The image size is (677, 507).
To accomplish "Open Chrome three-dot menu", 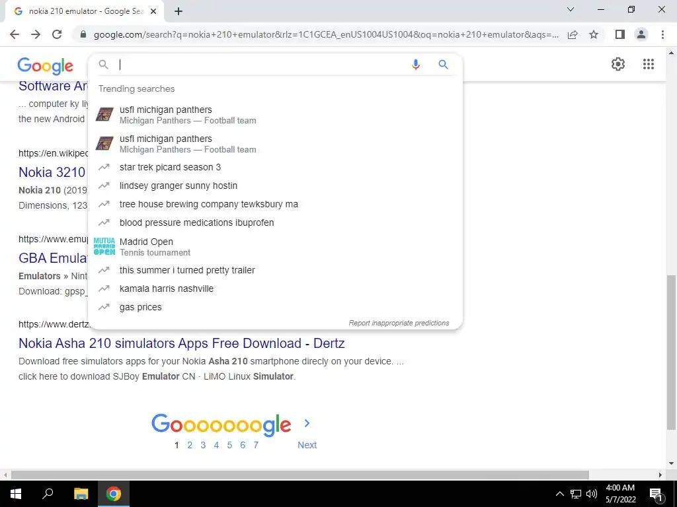I will [x=662, y=34].
